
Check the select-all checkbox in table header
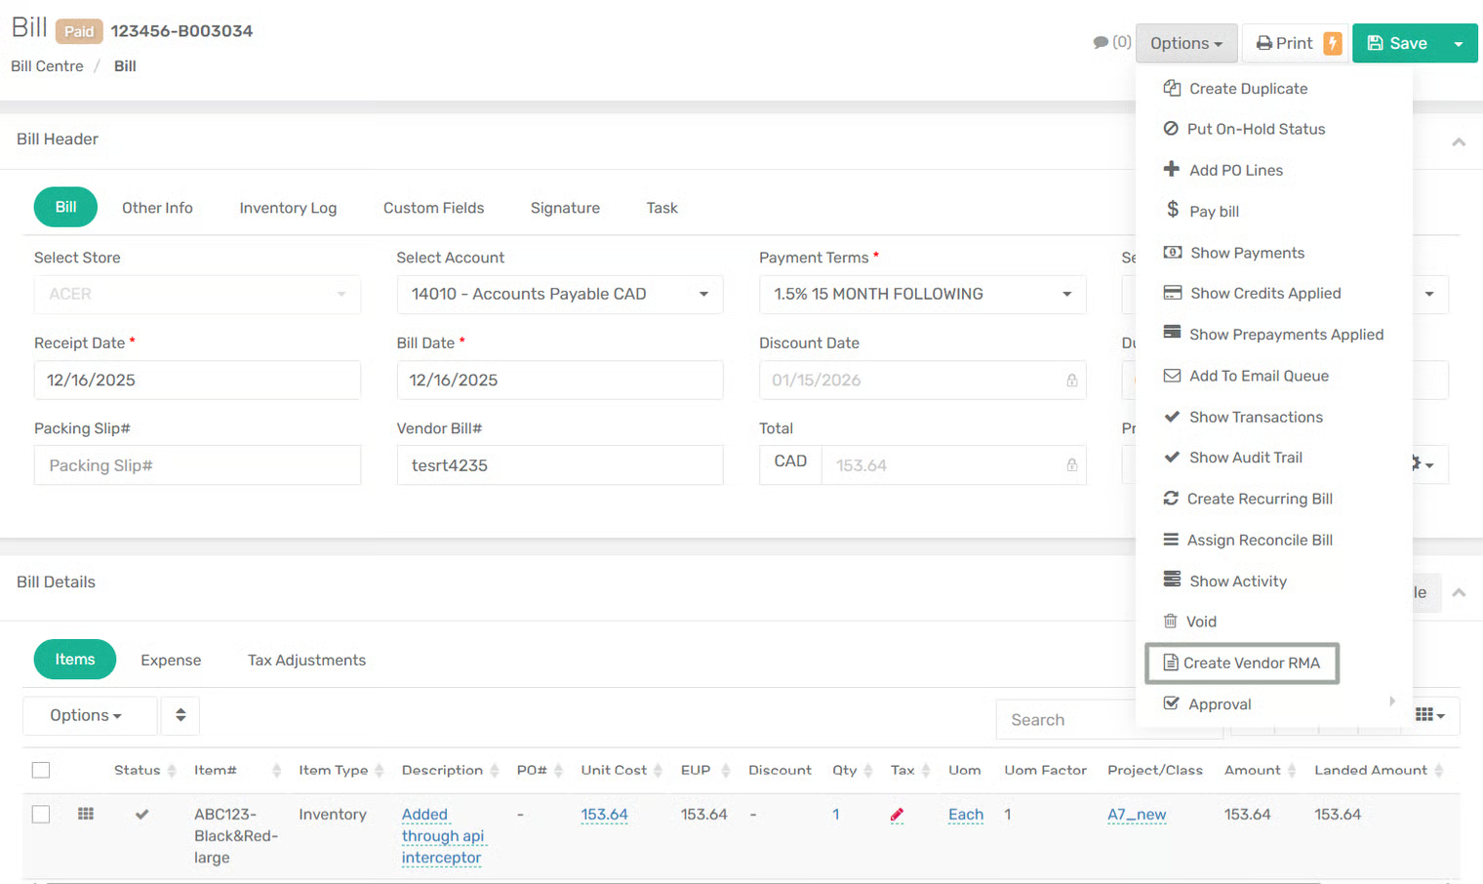click(41, 770)
